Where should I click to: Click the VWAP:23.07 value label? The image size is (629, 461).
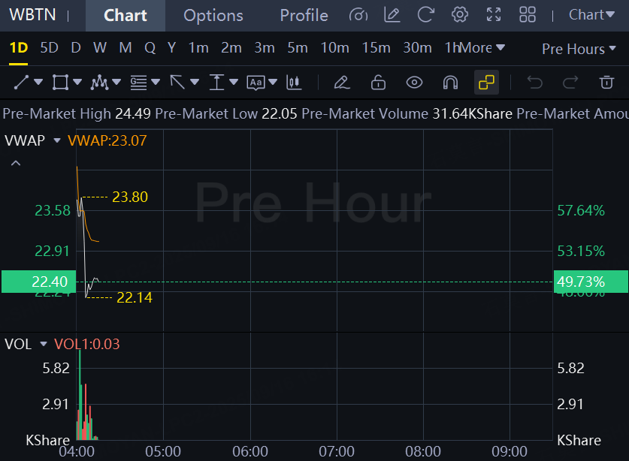pos(107,140)
